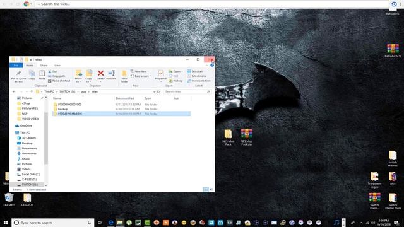This screenshot has width=404, height=227.
Task: Open NSP in the navigation pane
Action: pyautogui.click(x=25, y=113)
